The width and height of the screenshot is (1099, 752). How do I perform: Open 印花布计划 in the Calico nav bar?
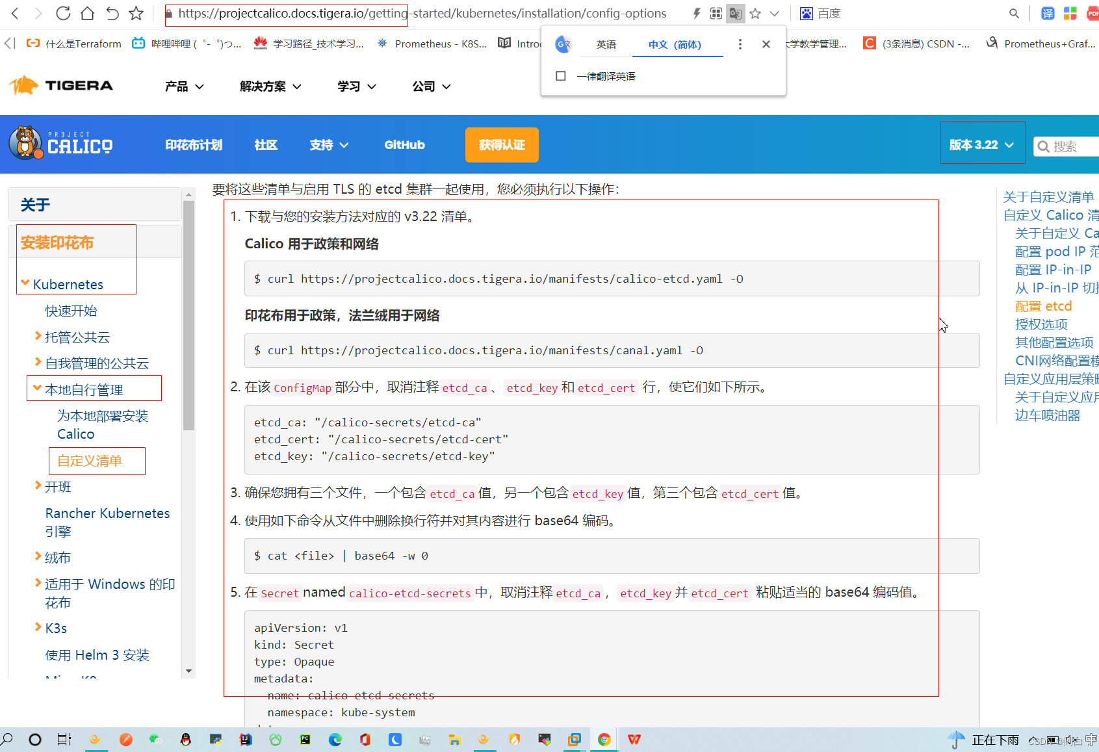pos(194,145)
